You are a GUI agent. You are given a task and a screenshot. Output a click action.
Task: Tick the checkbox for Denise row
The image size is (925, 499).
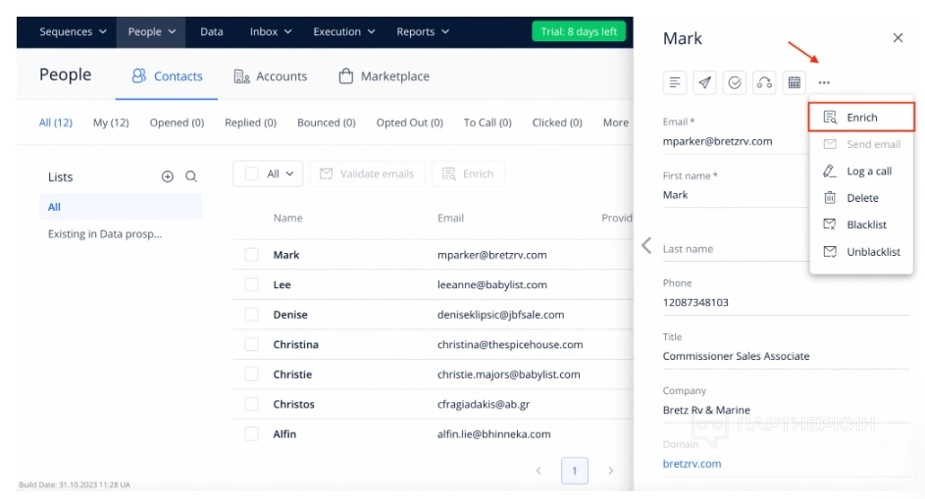(x=252, y=315)
